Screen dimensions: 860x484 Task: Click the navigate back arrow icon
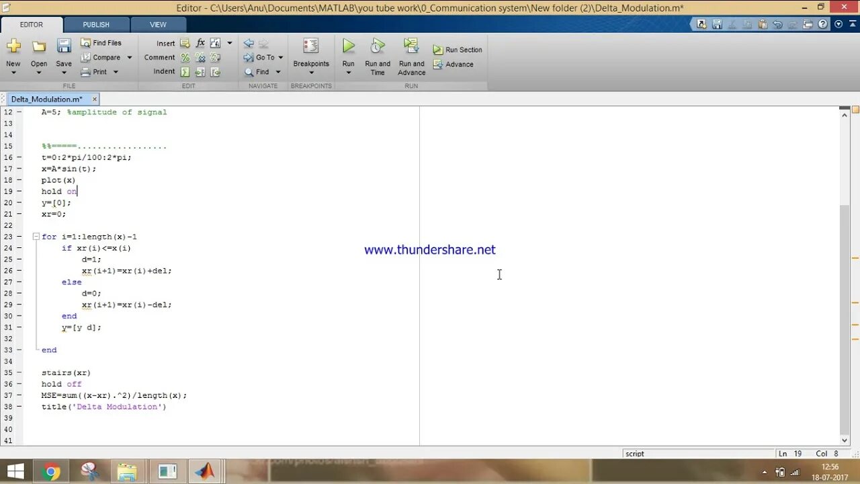click(x=249, y=43)
